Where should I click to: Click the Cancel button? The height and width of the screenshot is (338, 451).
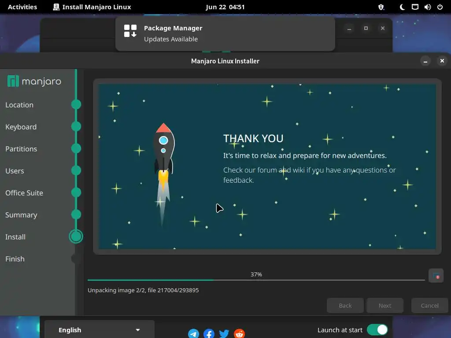coord(430,305)
